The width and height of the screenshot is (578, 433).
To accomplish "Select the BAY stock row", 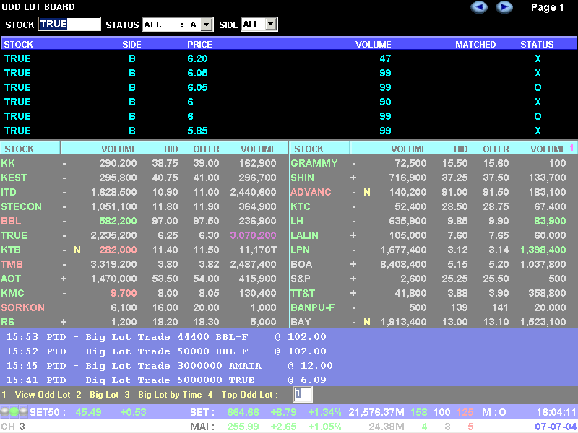I will pos(434,322).
